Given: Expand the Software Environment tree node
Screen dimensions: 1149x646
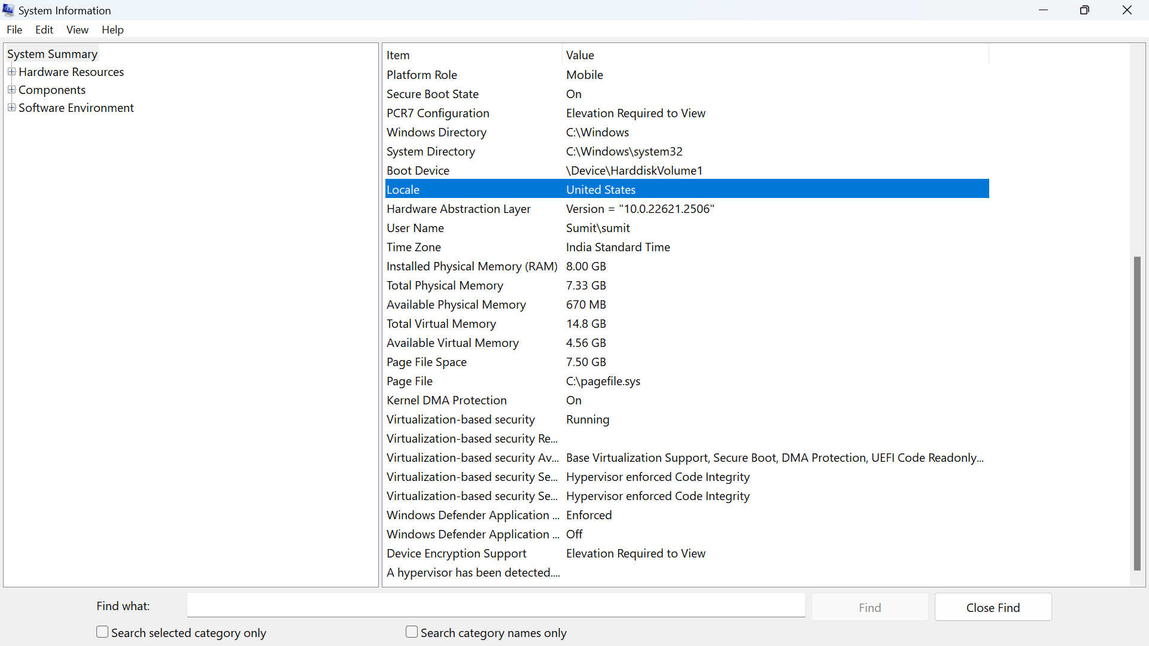Looking at the screenshot, I should pos(11,108).
